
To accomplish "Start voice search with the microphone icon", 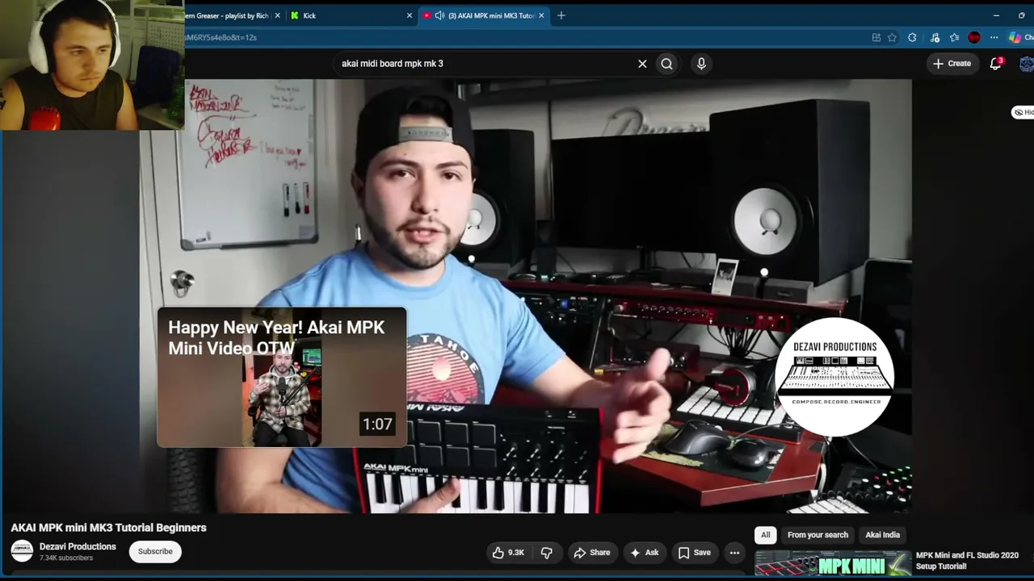I will (x=701, y=64).
